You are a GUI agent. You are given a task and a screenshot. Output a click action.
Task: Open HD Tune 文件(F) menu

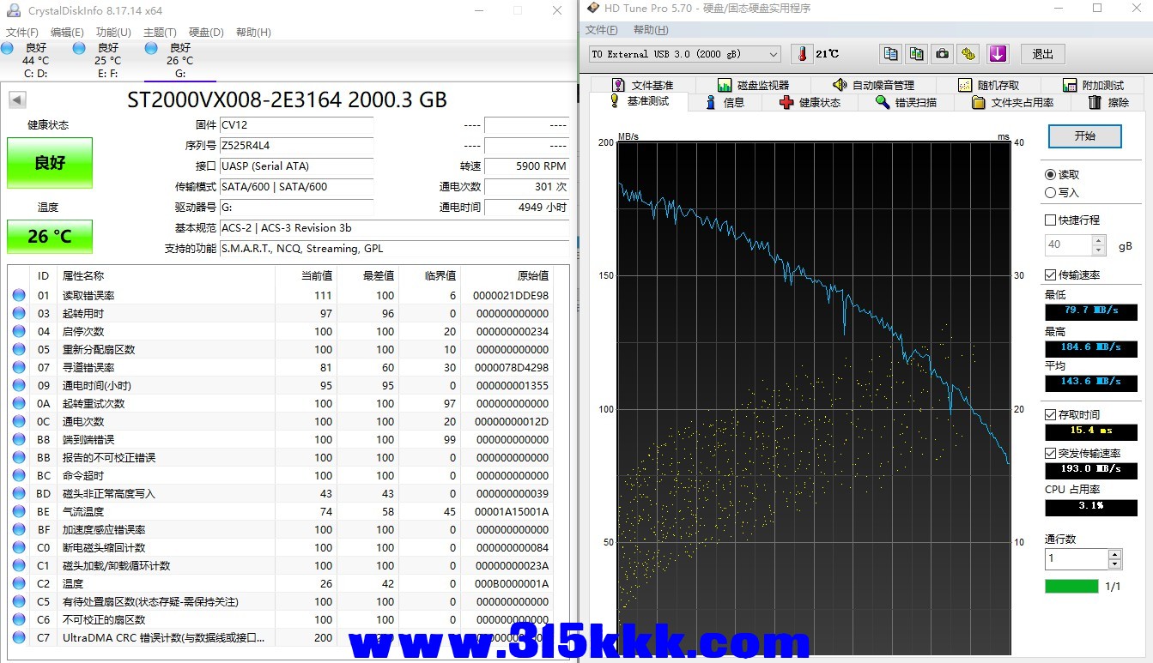pos(601,29)
